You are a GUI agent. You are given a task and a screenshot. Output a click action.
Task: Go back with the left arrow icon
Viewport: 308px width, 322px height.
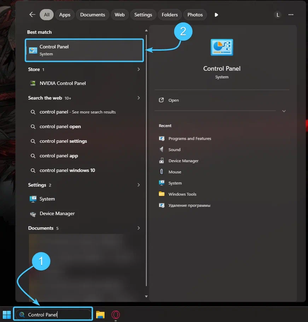(32, 14)
